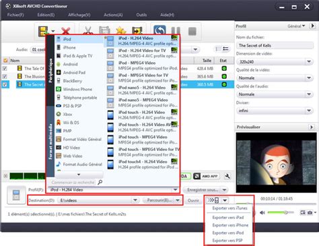This screenshot has height=246, width=319.
Task: Open the Aide menu
Action: coord(167,15)
